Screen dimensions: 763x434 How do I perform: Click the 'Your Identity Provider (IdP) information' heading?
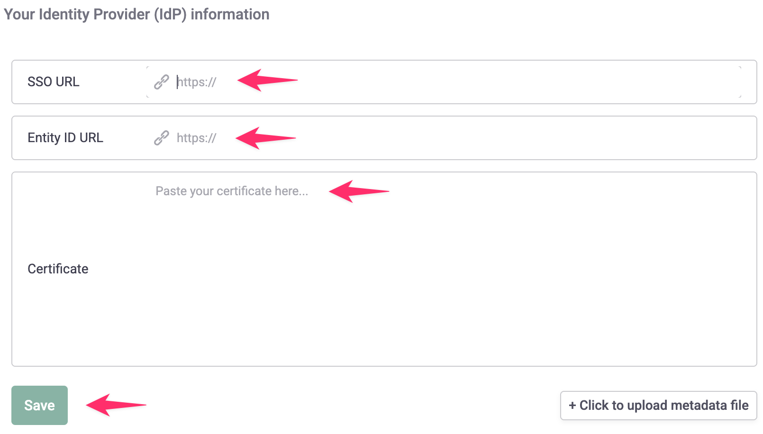[x=136, y=14]
